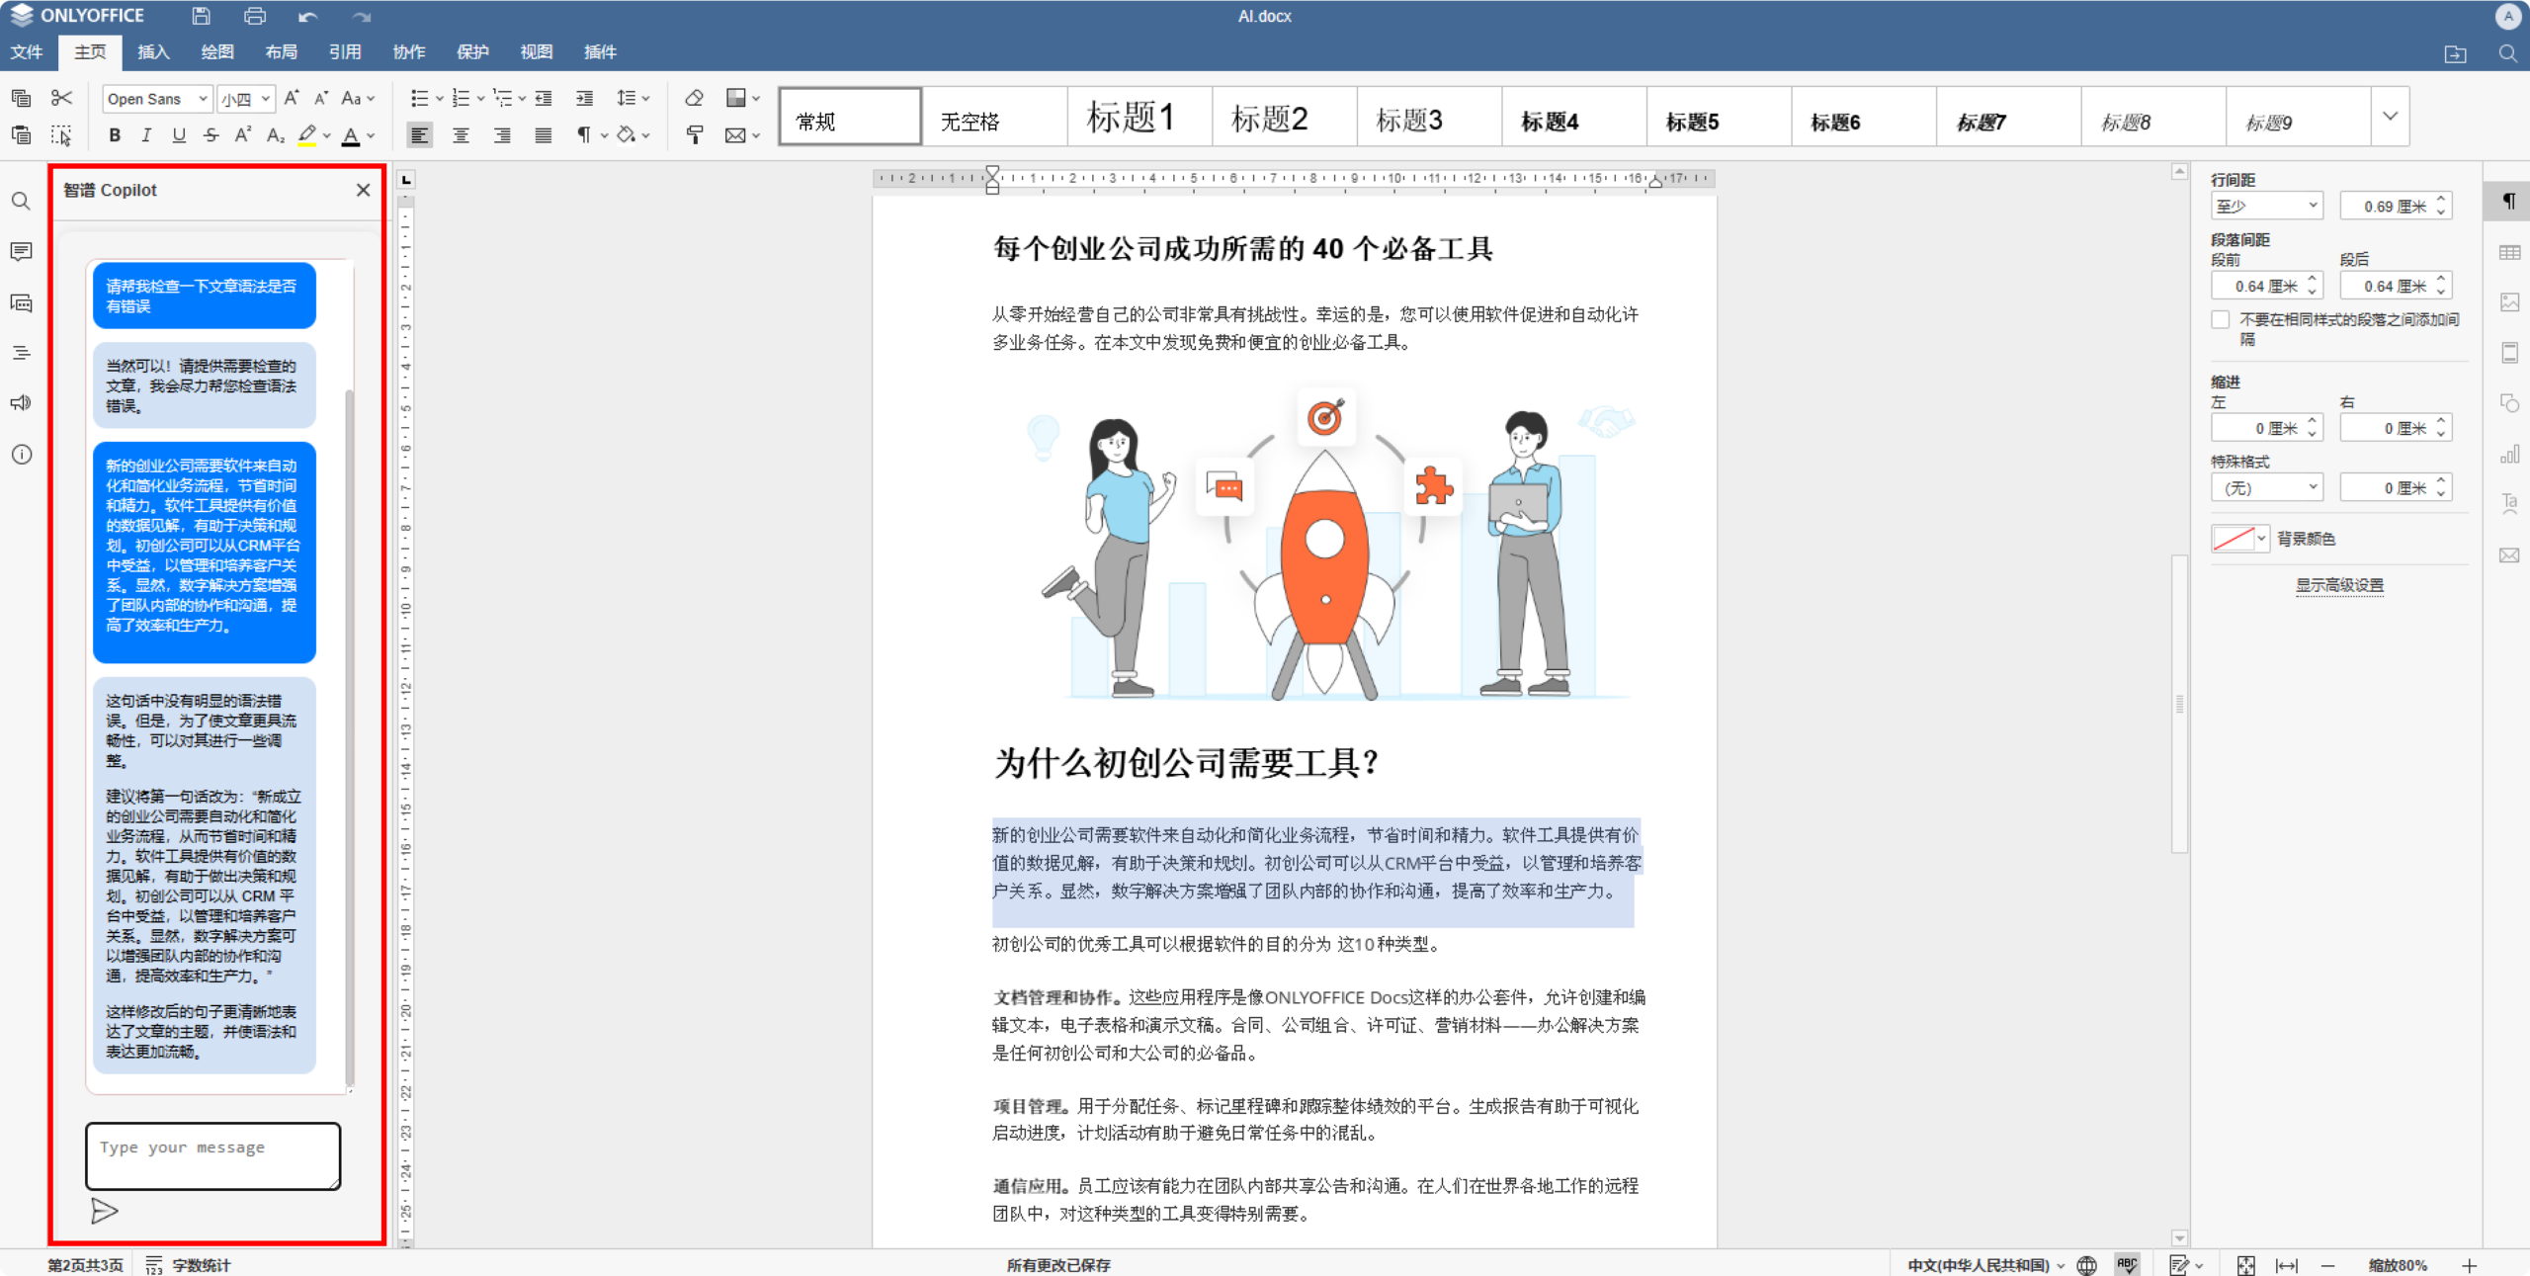The width and height of the screenshot is (2530, 1276).
Task: Open the numbered list dropdown
Action: (x=480, y=98)
